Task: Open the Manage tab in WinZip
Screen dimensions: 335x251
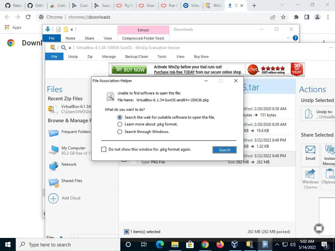Action: click(x=109, y=57)
